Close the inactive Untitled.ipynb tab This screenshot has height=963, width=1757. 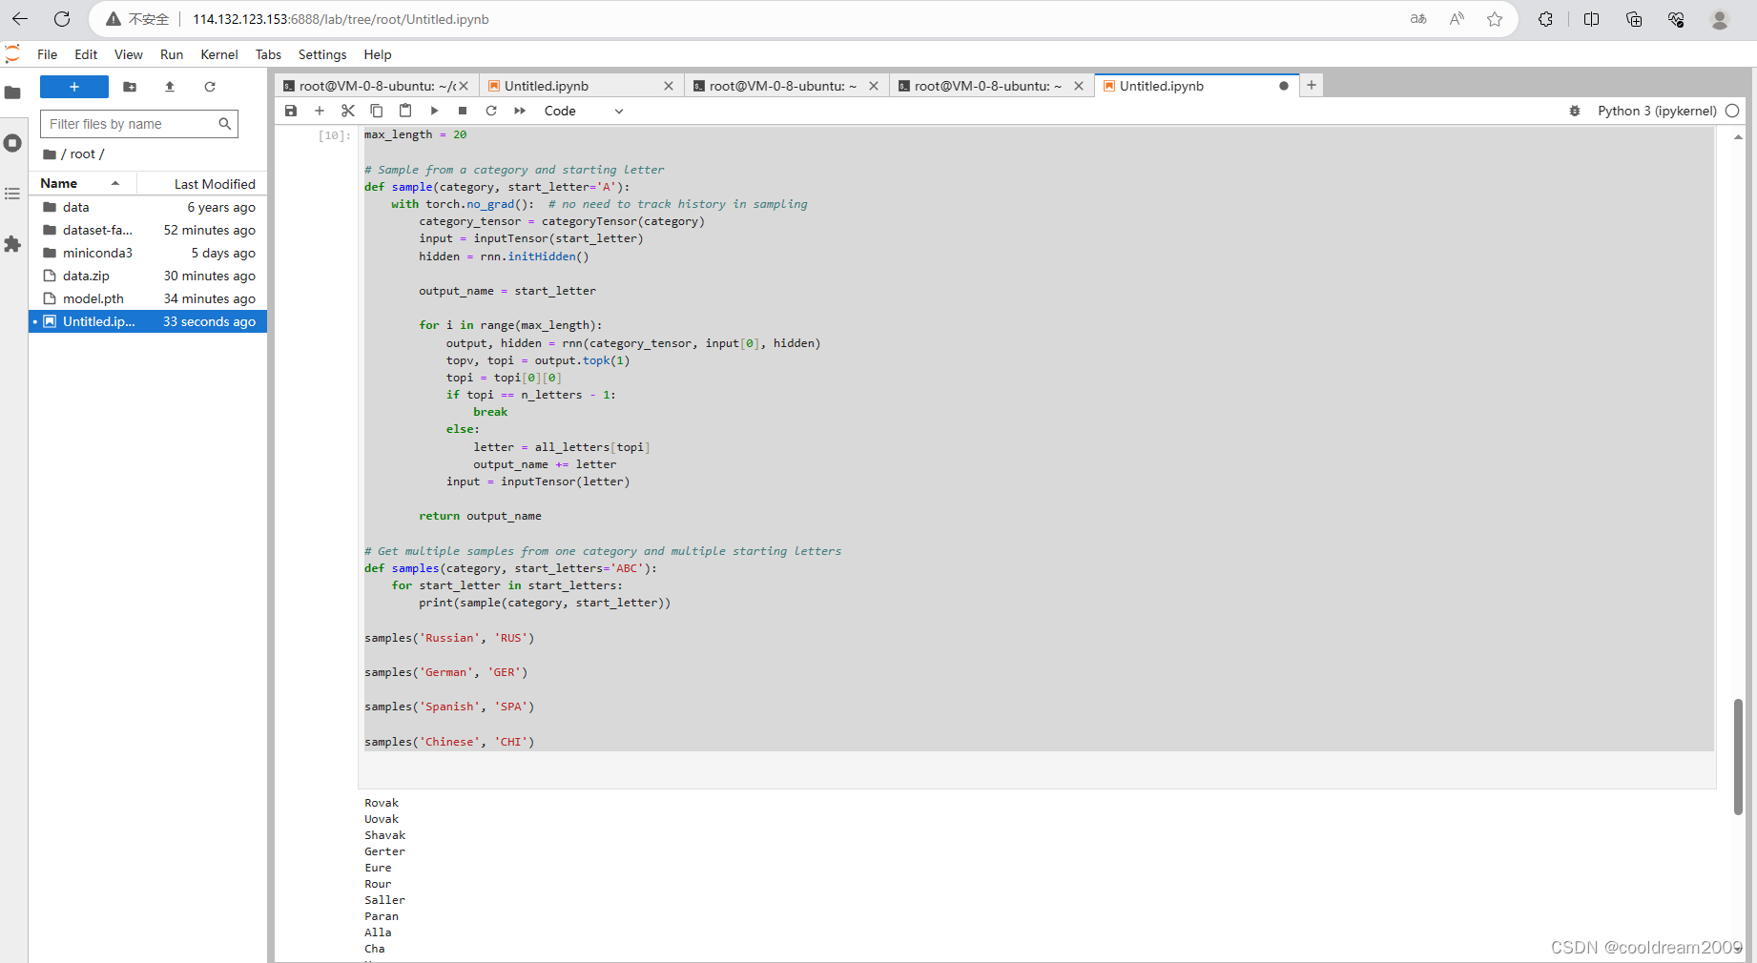(x=669, y=86)
